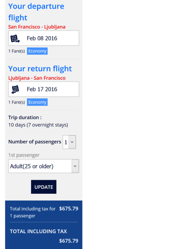
Task: Expand the Number of passengers dropdown arrow
Action: pyautogui.click(x=72, y=142)
